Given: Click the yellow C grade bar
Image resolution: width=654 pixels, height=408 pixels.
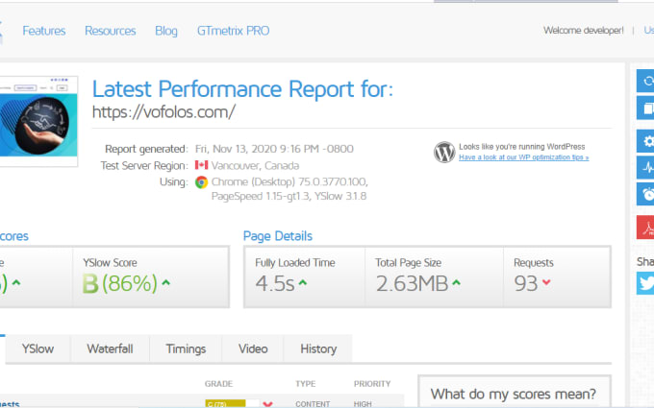Looking at the screenshot, I should 225,404.
